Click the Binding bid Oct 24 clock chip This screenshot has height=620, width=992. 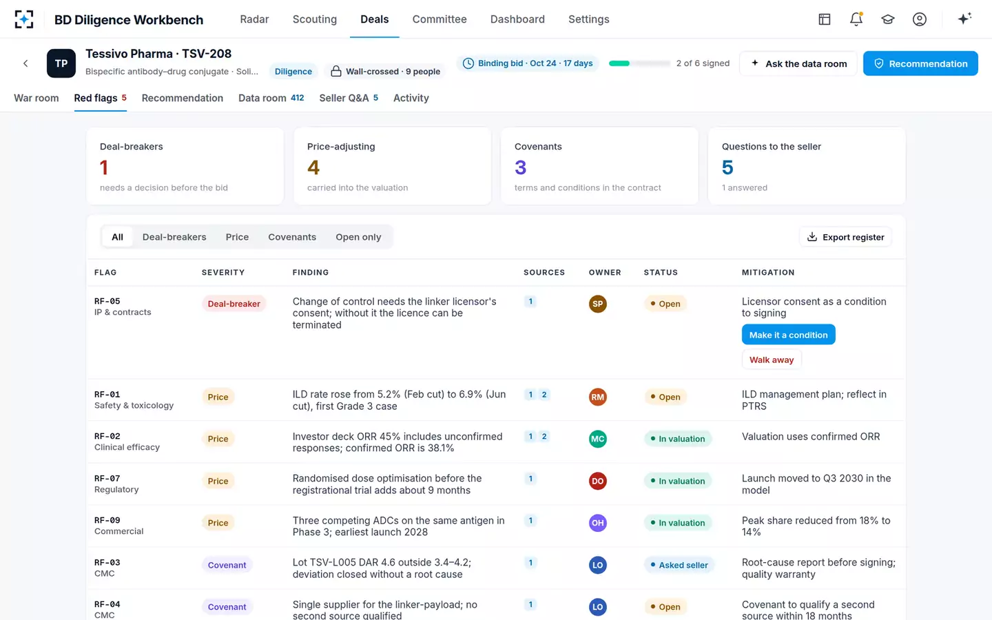pyautogui.click(x=528, y=63)
